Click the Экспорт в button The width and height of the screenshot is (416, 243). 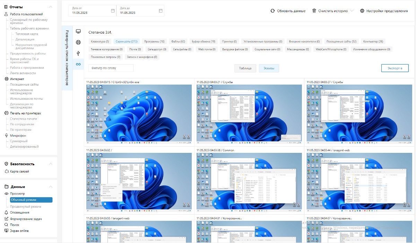pyautogui.click(x=395, y=68)
